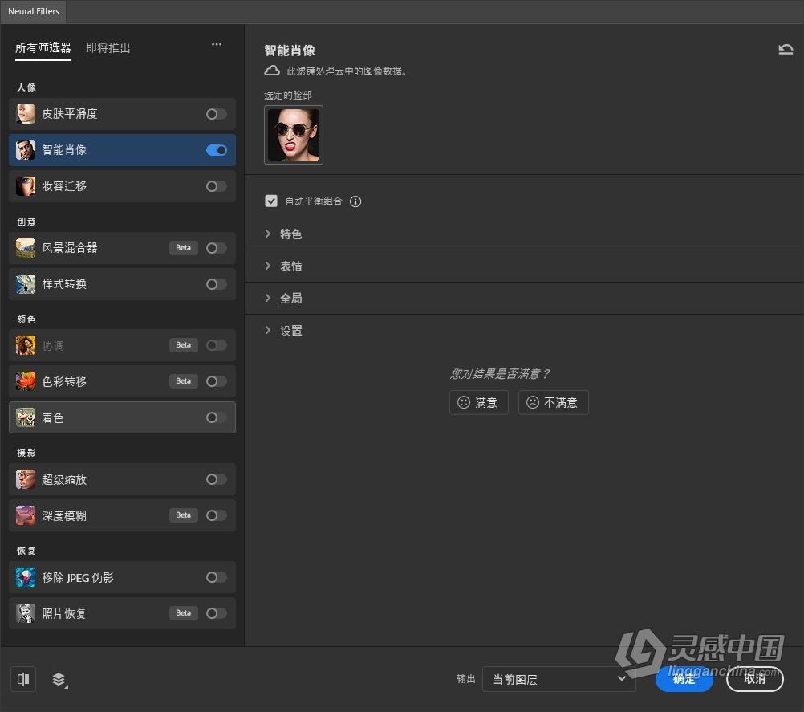This screenshot has height=712, width=804.
Task: Click the layers output icon bottom left
Action: click(x=59, y=679)
